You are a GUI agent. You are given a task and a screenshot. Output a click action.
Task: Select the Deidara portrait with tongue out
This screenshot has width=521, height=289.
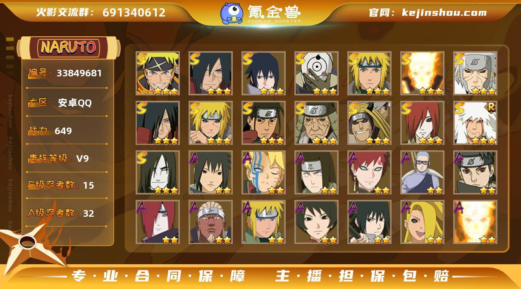point(422,222)
